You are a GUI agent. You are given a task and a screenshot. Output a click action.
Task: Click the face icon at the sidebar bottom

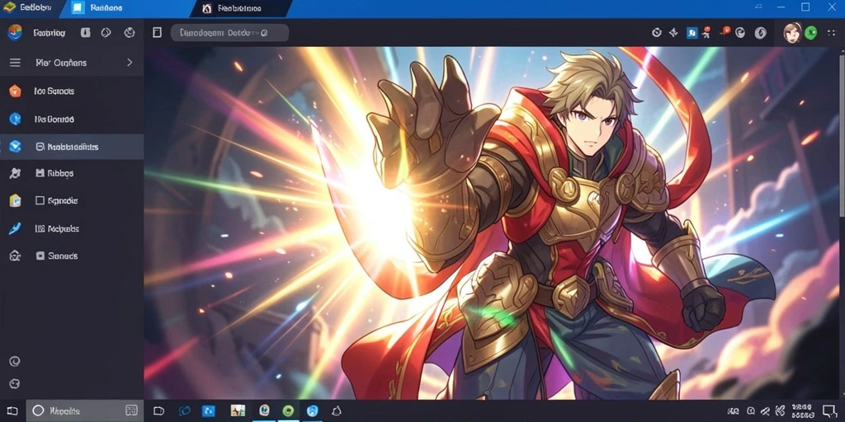tap(15, 384)
